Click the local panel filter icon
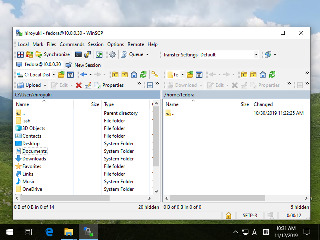This screenshot has height=240, width=320. click(x=70, y=75)
